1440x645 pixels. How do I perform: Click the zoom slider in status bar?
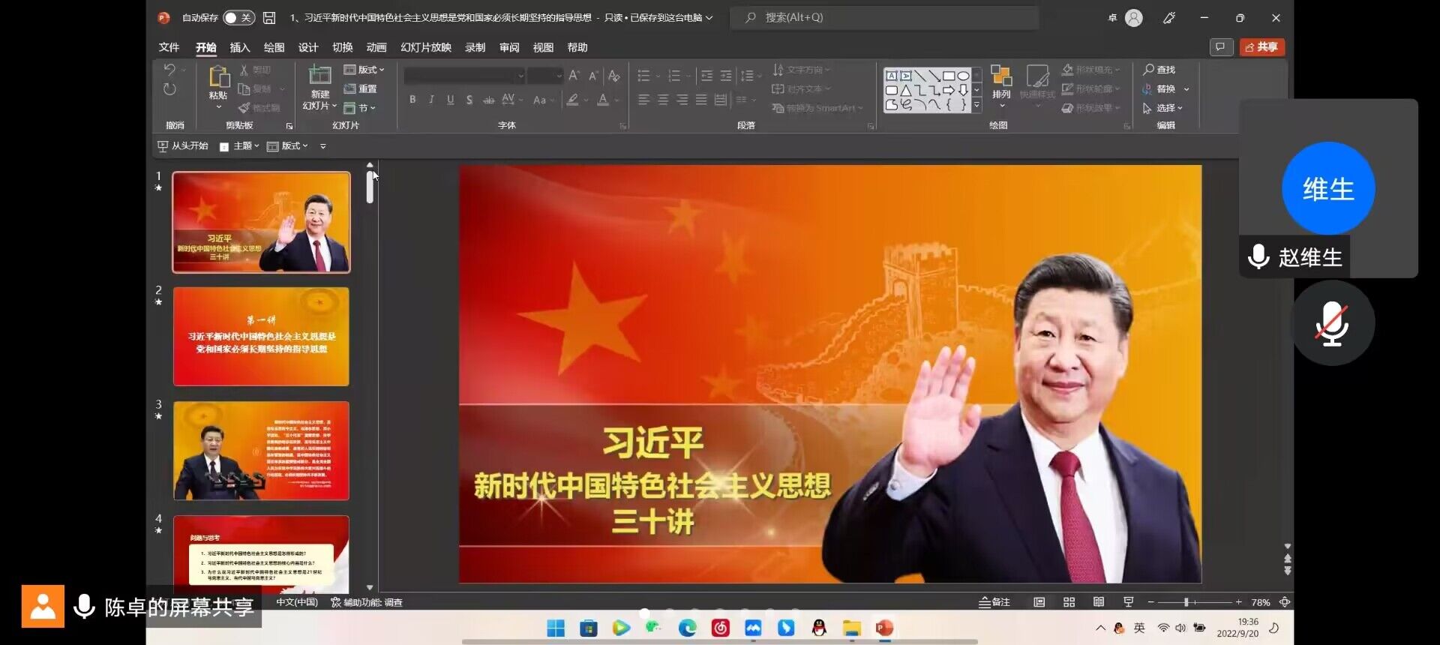tap(1186, 602)
